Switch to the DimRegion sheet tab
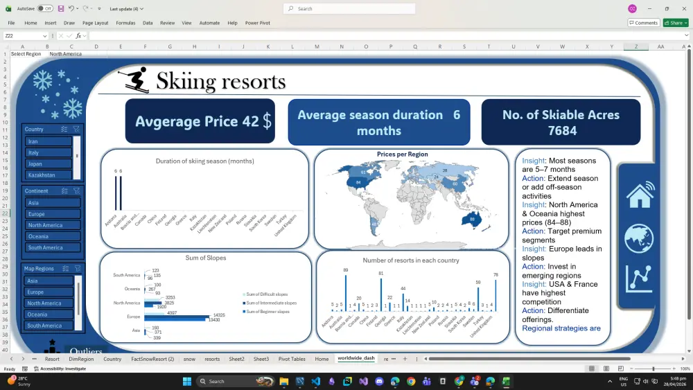 tap(81, 359)
